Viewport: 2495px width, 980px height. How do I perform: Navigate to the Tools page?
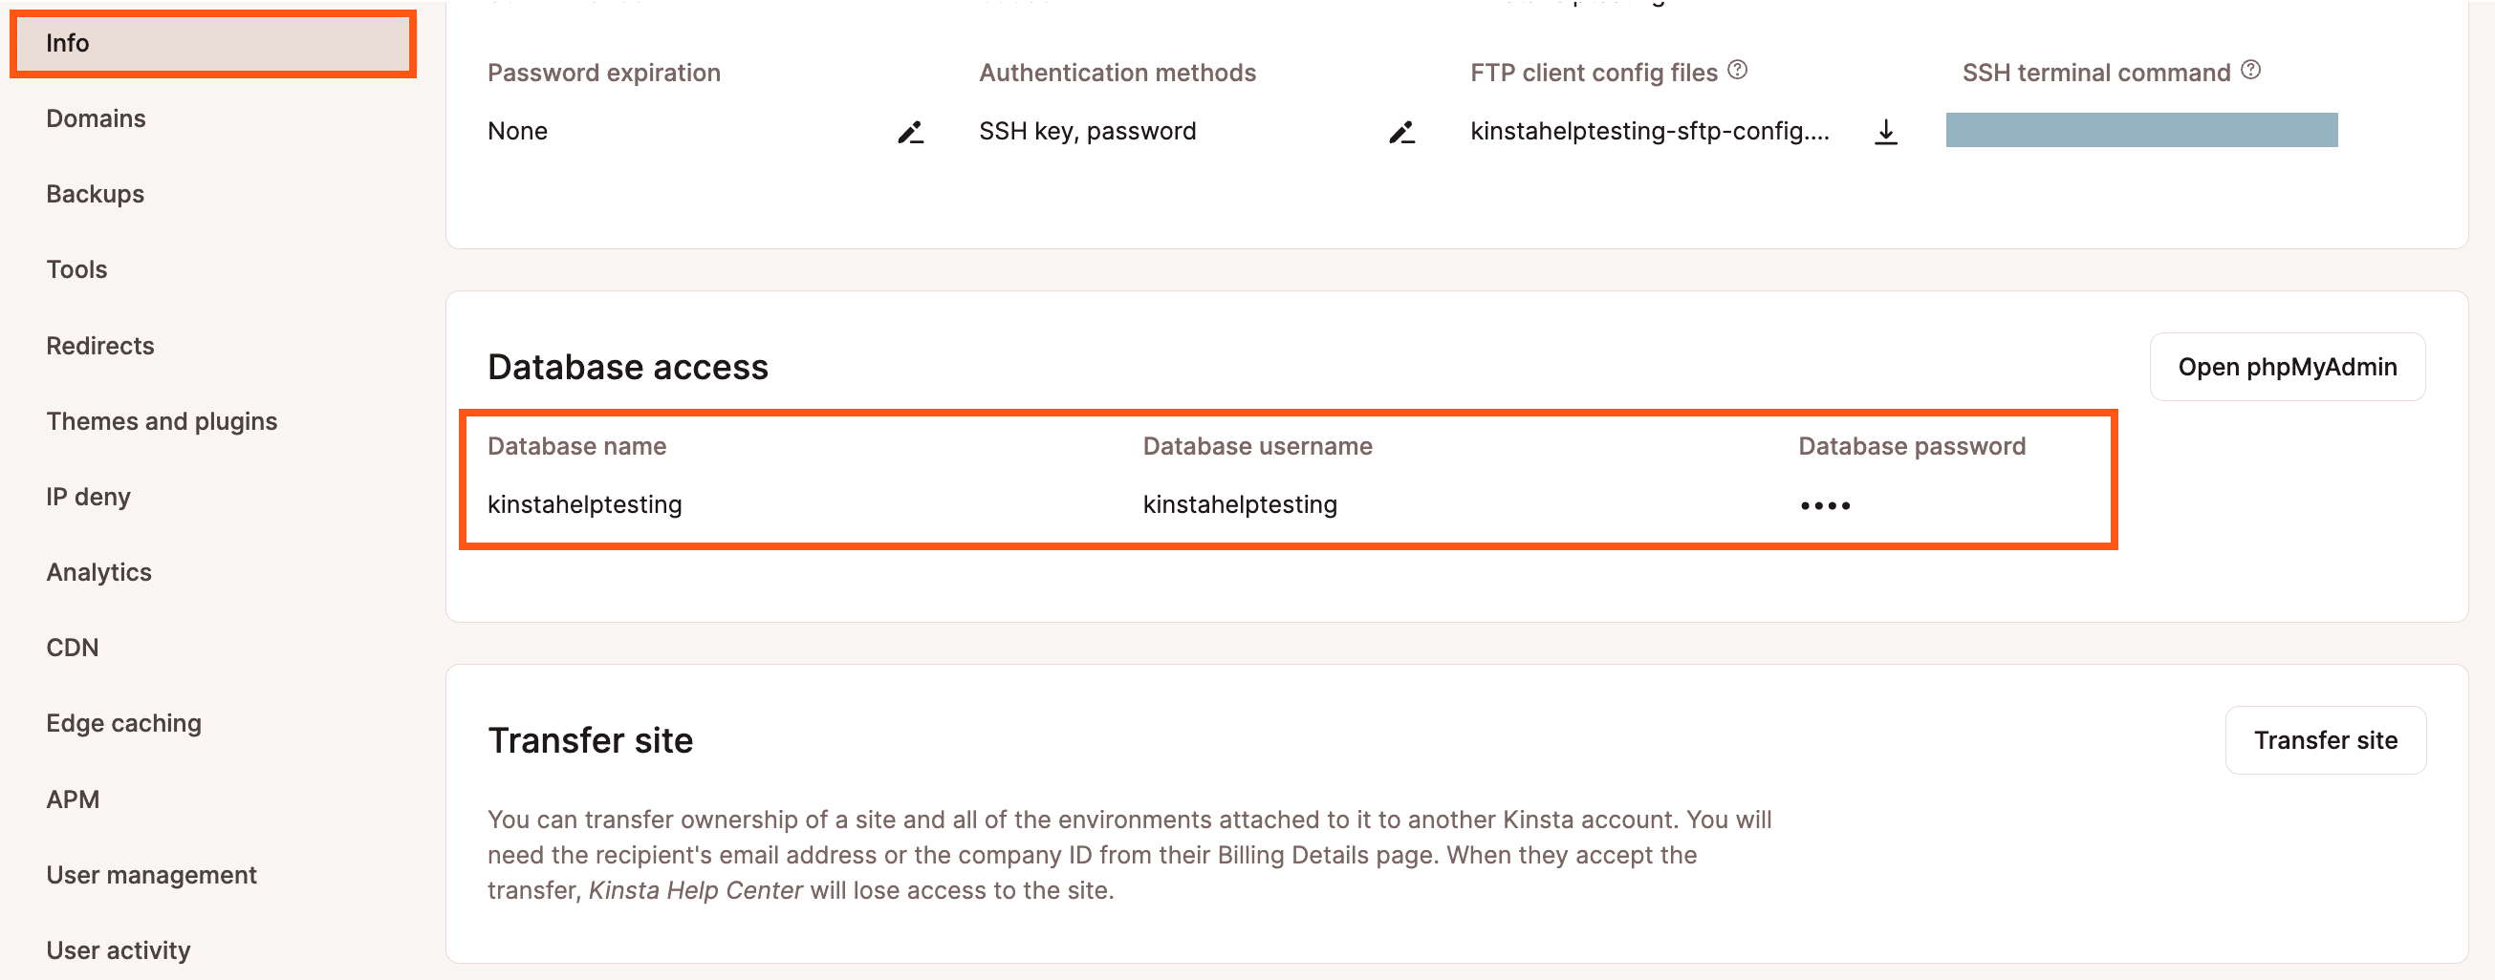[x=76, y=269]
